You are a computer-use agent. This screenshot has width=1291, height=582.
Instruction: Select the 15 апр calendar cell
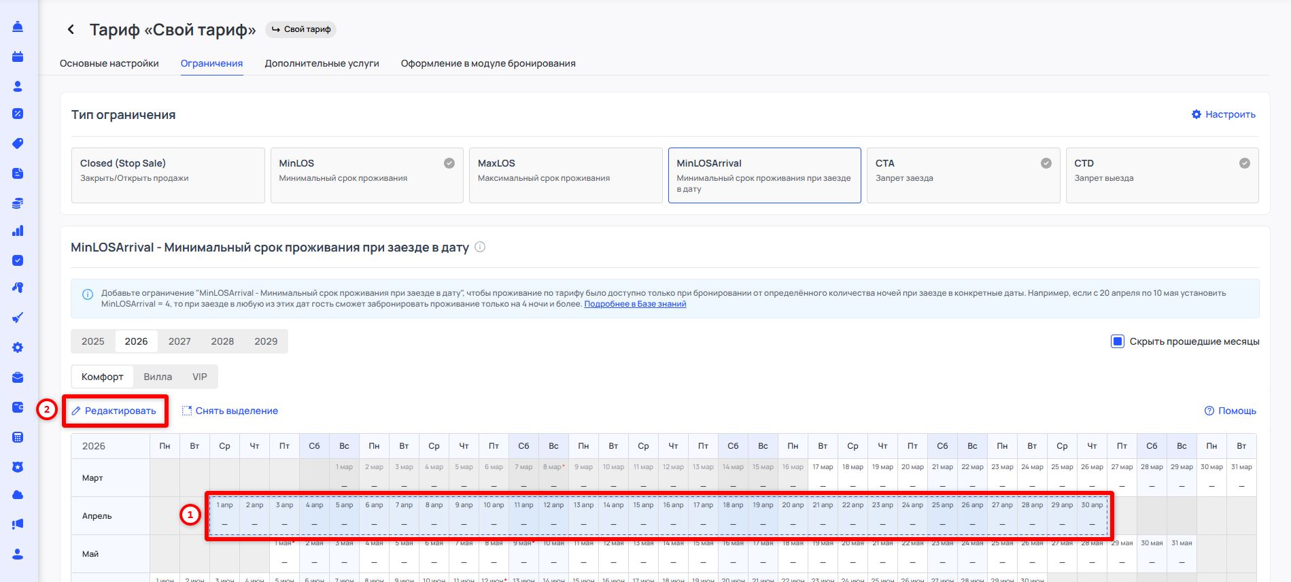(x=643, y=515)
